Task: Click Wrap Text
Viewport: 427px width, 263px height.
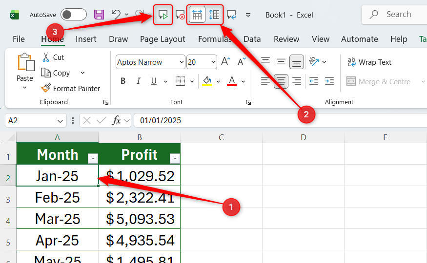Action: pos(369,62)
